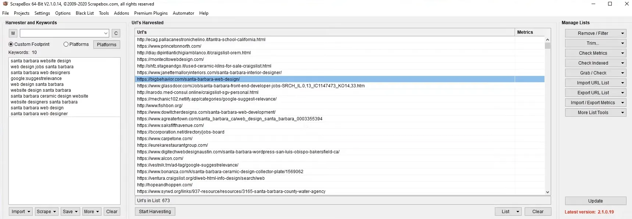Open the Addons menu
Screen dimensions: 632x219
121,13
